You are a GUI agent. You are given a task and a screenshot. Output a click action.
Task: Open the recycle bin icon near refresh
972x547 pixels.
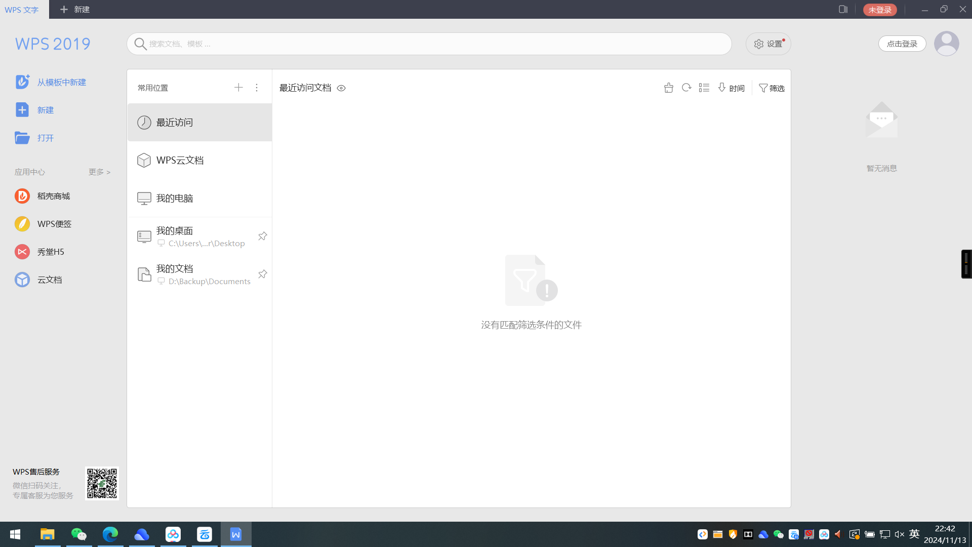pyautogui.click(x=669, y=88)
